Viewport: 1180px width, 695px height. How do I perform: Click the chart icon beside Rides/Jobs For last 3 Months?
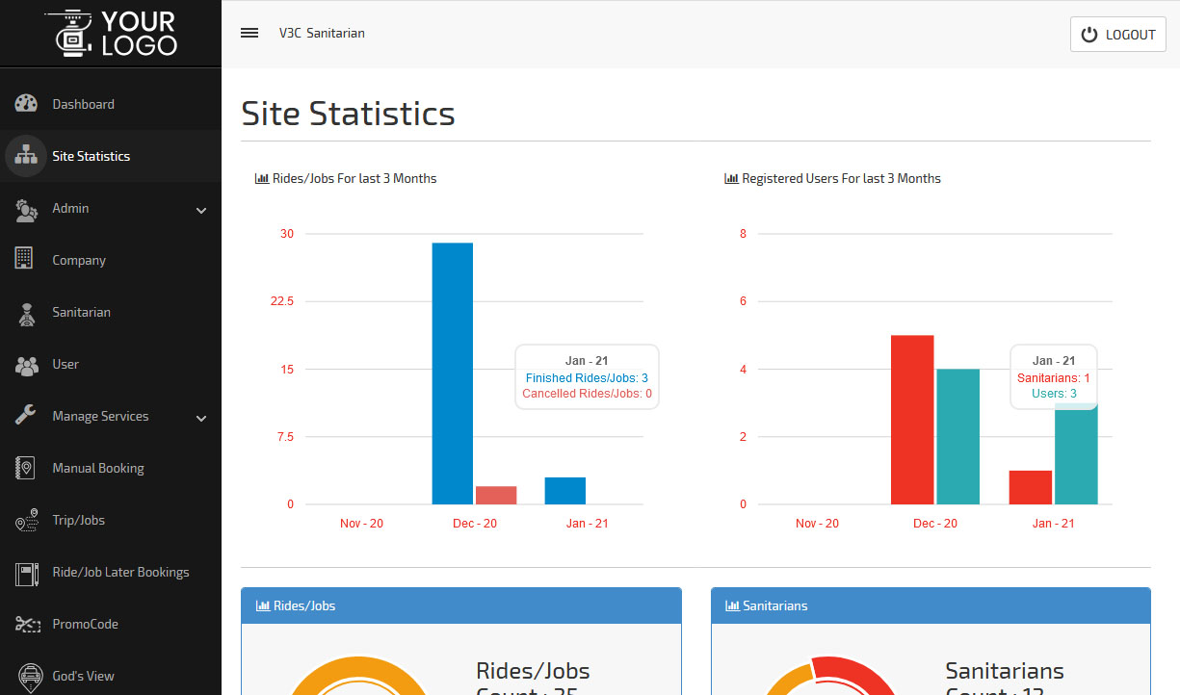point(262,178)
